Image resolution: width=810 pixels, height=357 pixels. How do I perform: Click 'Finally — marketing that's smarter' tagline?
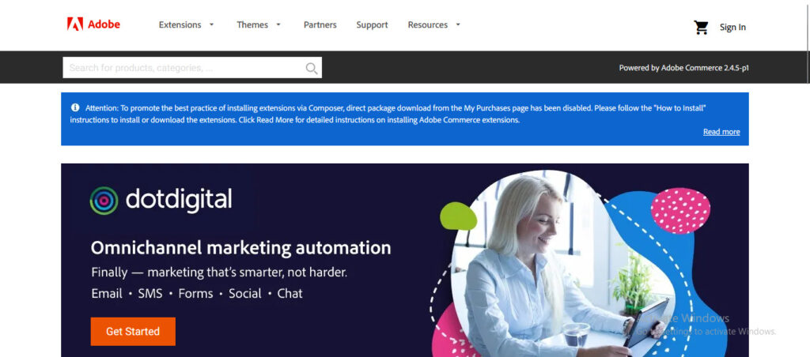coord(219,272)
